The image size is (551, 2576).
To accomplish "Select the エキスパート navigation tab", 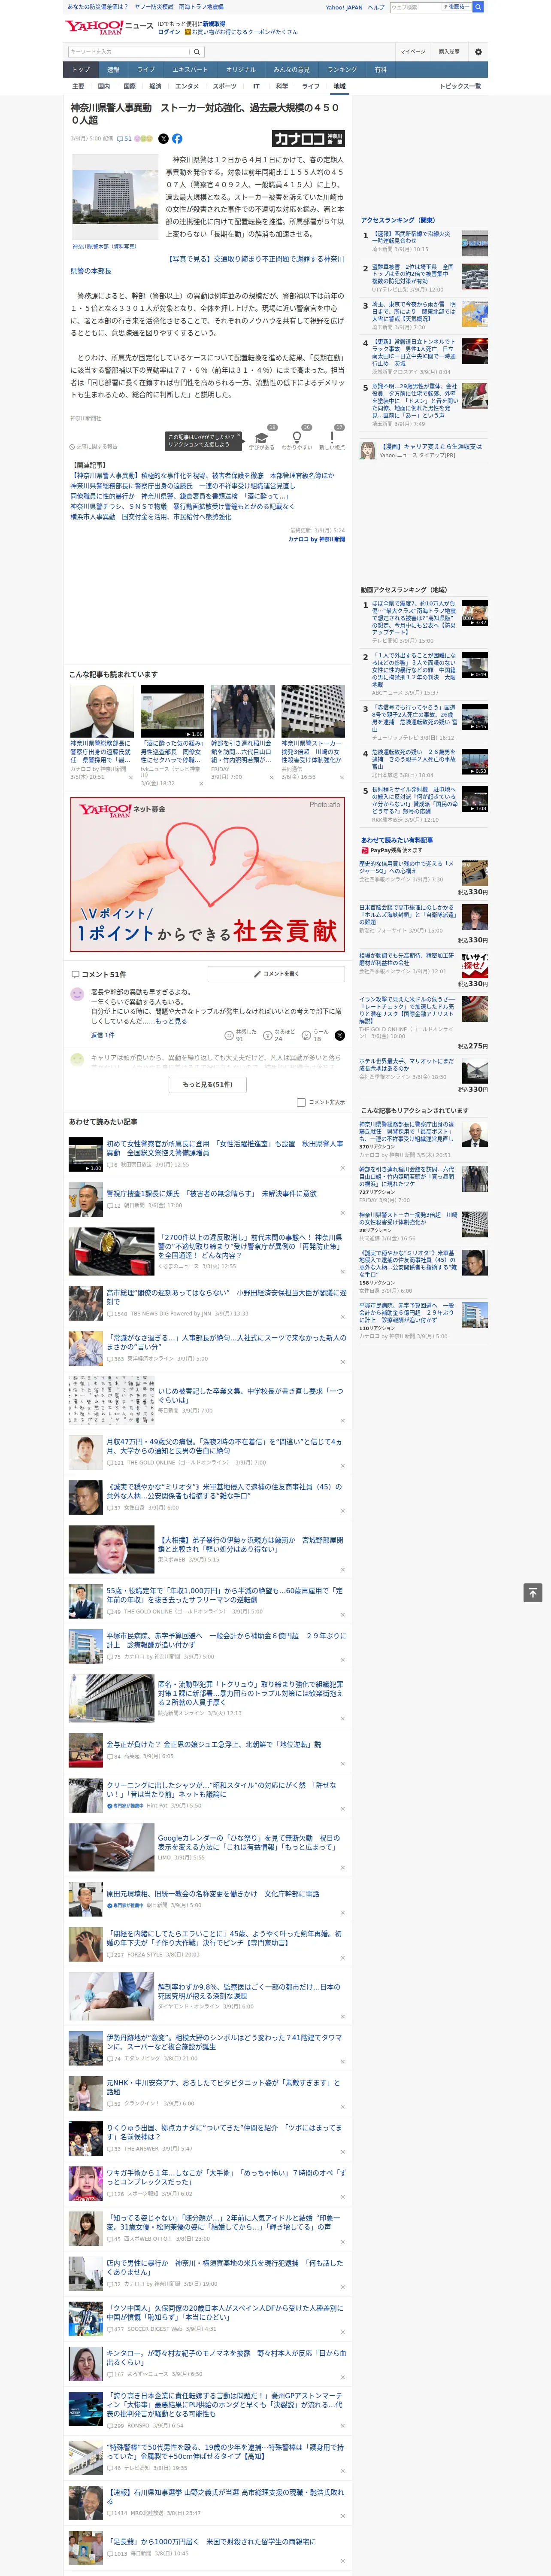I will [x=190, y=70].
